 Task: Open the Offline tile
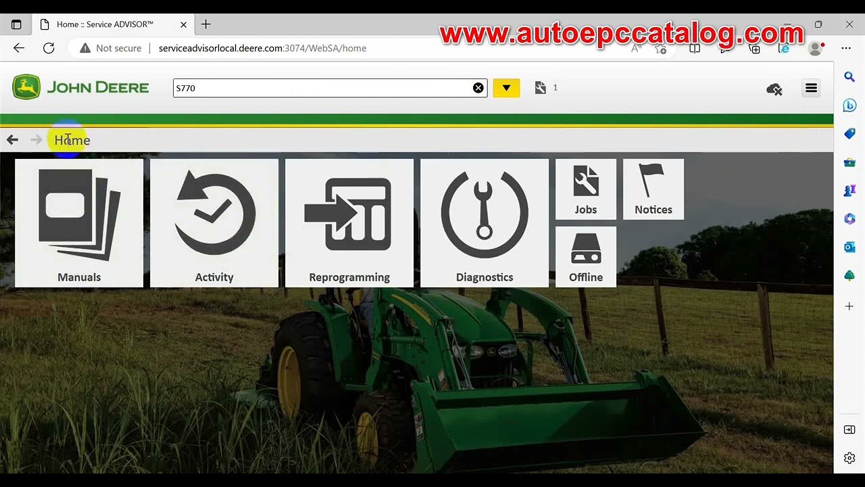586,257
